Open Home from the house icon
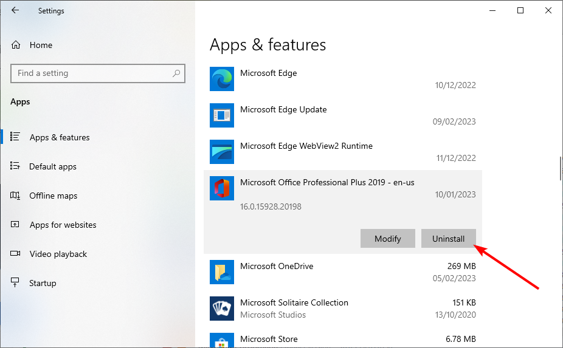This screenshot has width=563, height=348. 16,45
